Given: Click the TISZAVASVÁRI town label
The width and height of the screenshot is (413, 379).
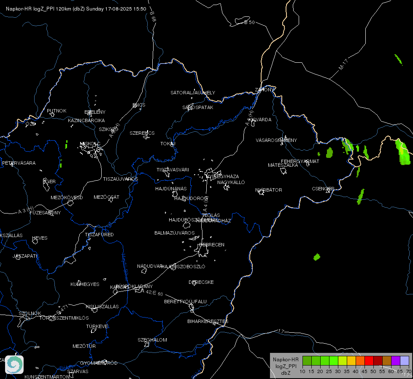Looking at the screenshot, I should pyautogui.click(x=173, y=170).
